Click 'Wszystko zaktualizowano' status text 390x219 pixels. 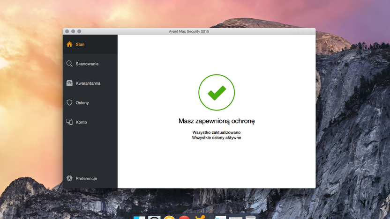click(217, 132)
